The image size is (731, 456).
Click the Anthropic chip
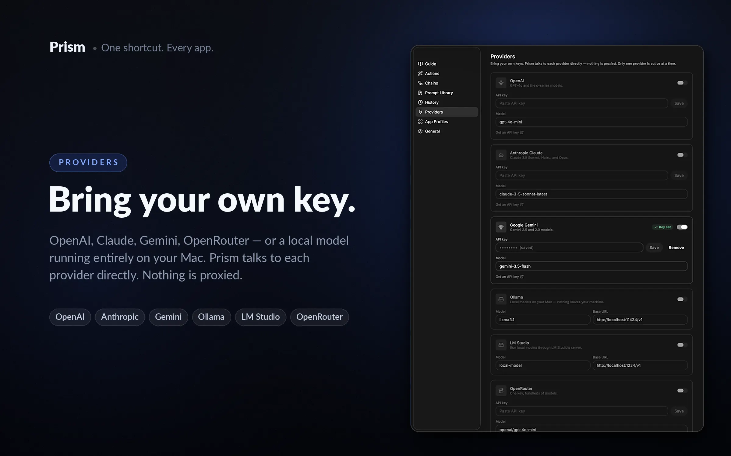pos(120,317)
